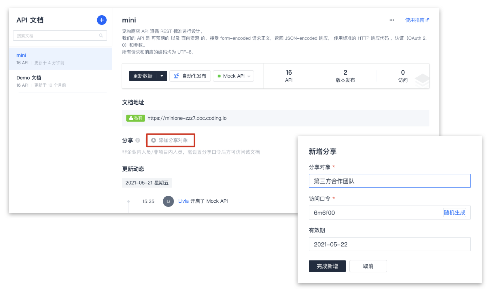Image resolution: width=492 pixels, height=294 pixels.
Task: Click the Li user avatar in activity feed
Action: click(168, 201)
